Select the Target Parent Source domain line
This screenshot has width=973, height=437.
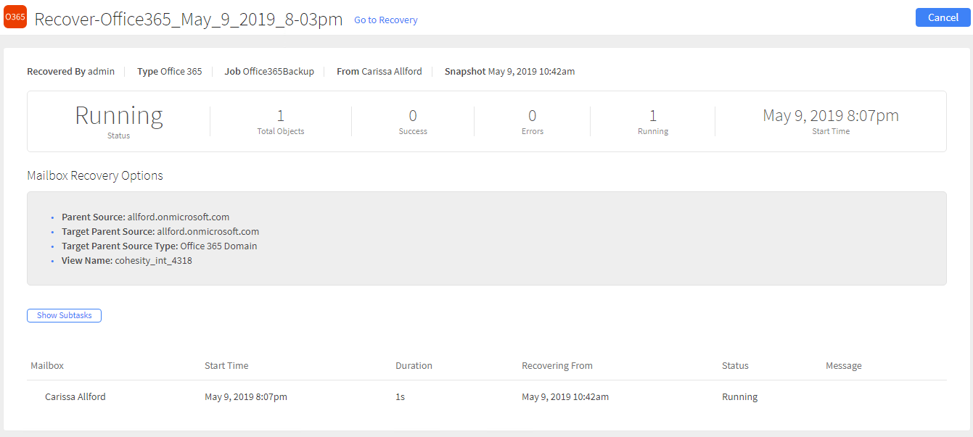click(160, 231)
